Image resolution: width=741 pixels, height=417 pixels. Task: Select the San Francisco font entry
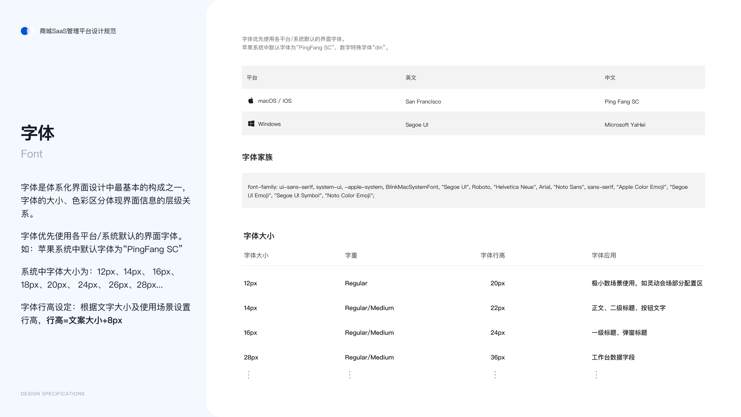[423, 102]
